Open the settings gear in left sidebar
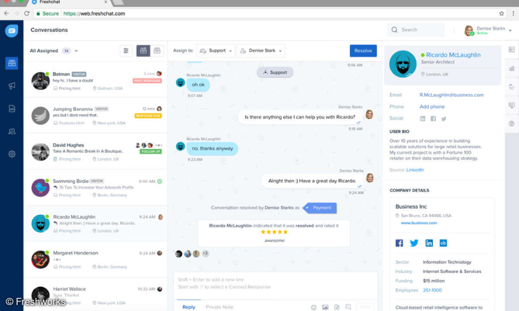 click(12, 154)
